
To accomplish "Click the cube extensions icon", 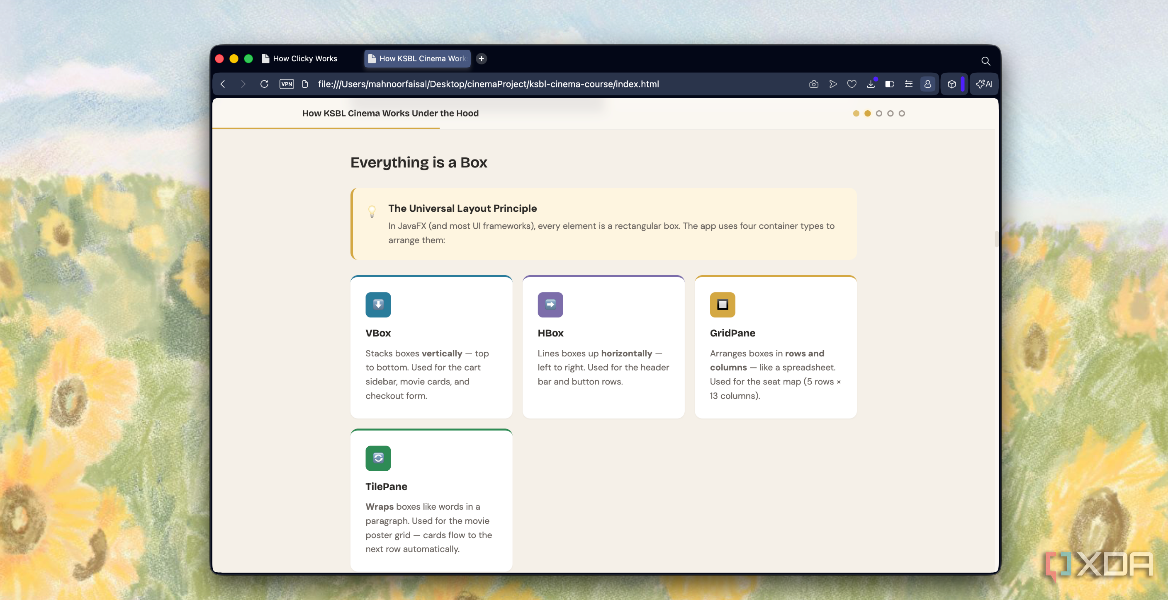I will [952, 84].
